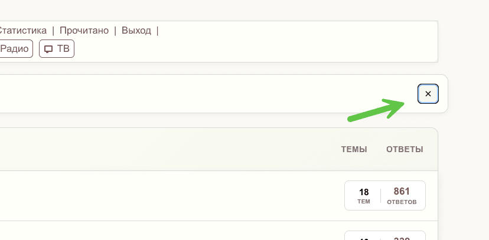
Task: Click the ТЕМЫ column header
Action: click(x=354, y=149)
